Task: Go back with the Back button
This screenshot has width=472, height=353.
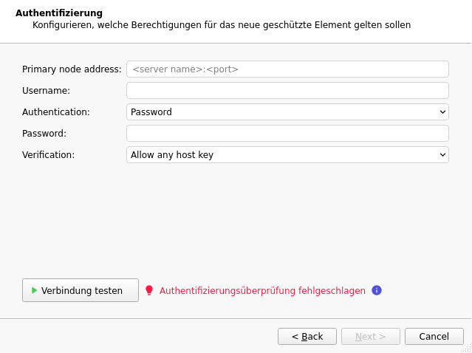Action: click(307, 337)
